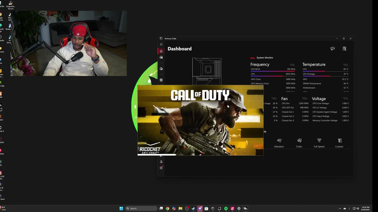Open Microsoft Store from the taskbar

[x=206, y=208]
